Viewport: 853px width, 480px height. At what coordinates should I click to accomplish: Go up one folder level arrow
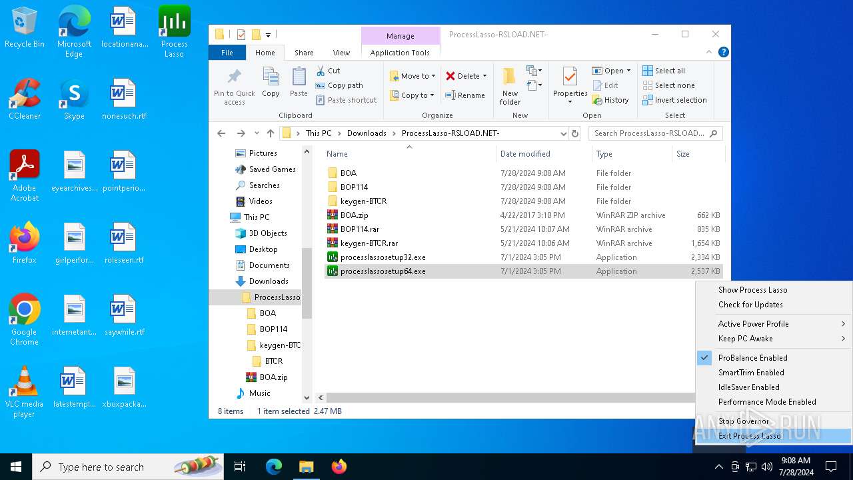pos(270,133)
